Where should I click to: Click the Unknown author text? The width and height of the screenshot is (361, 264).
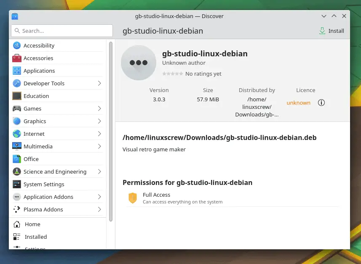point(184,63)
